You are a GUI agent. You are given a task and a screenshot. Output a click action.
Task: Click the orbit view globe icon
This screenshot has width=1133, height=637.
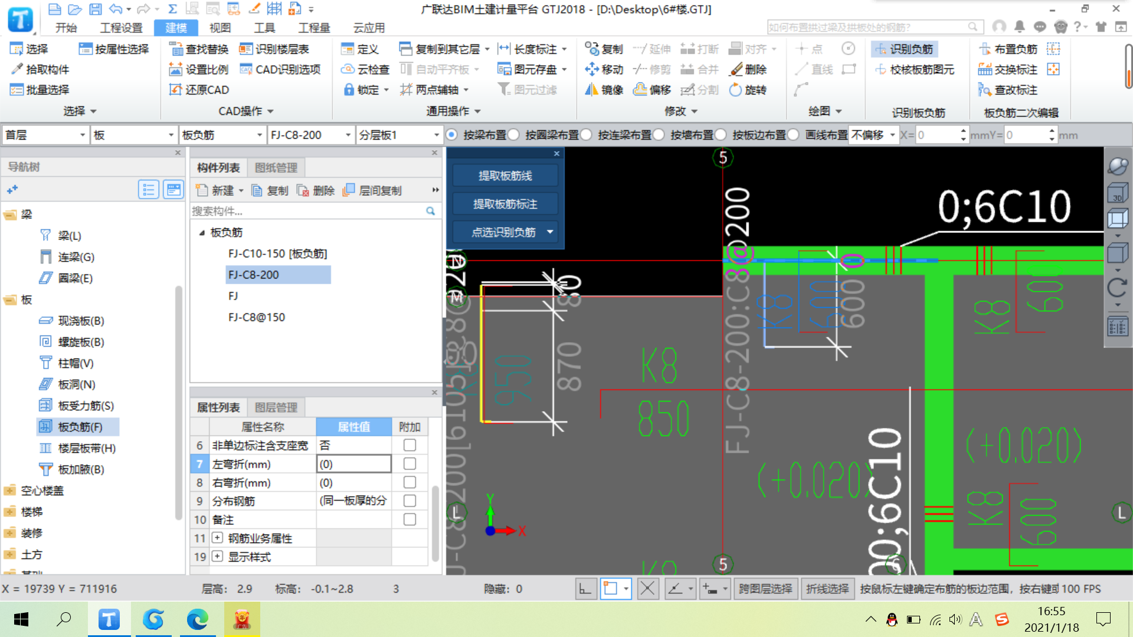1117,166
